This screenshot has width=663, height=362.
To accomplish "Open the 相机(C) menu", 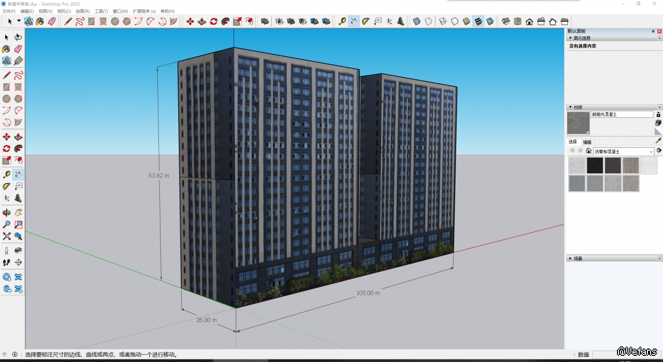I will coord(64,11).
